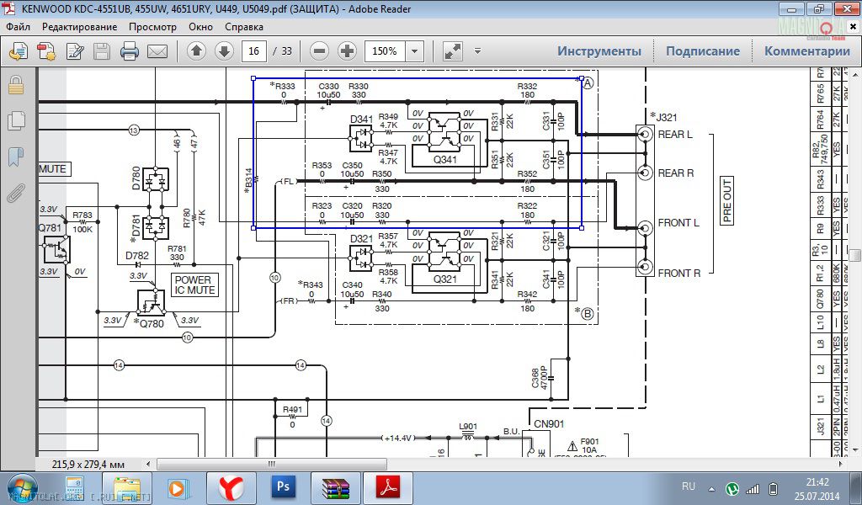The width and height of the screenshot is (862, 505).
Task: Click the FRONT R jack label
Action: click(x=679, y=273)
